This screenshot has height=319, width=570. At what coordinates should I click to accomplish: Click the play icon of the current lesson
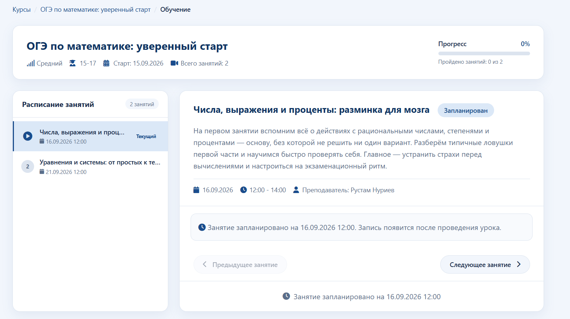[27, 136]
